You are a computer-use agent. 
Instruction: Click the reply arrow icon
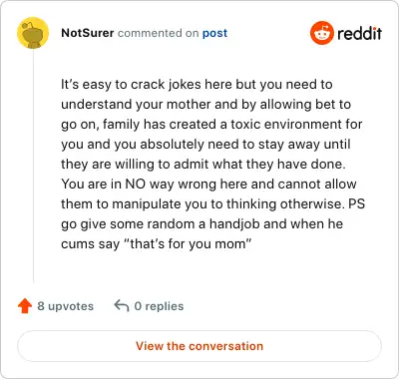click(122, 306)
